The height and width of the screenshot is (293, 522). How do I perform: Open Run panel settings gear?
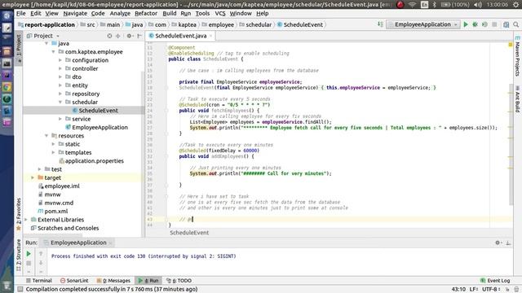tap(498, 243)
